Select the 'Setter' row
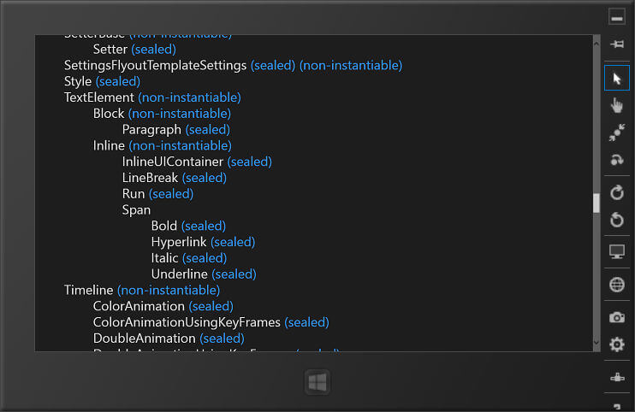 tap(134, 50)
